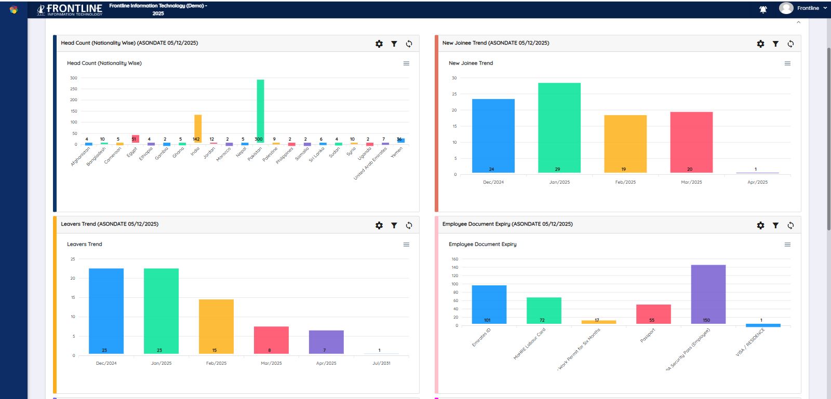Click the Pakistan bar in Head Count chart
This screenshot has height=399, width=831.
260,111
